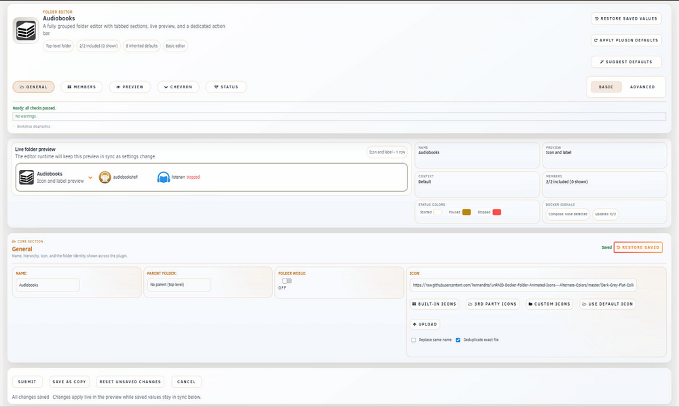Uncheck the Deduplicate exact file checkbox
Viewport: 679px width, 407px height.
[x=458, y=340]
